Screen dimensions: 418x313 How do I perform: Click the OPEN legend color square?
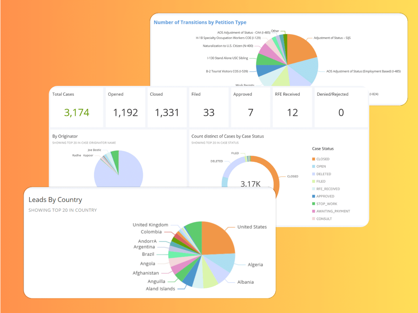pos(313,167)
